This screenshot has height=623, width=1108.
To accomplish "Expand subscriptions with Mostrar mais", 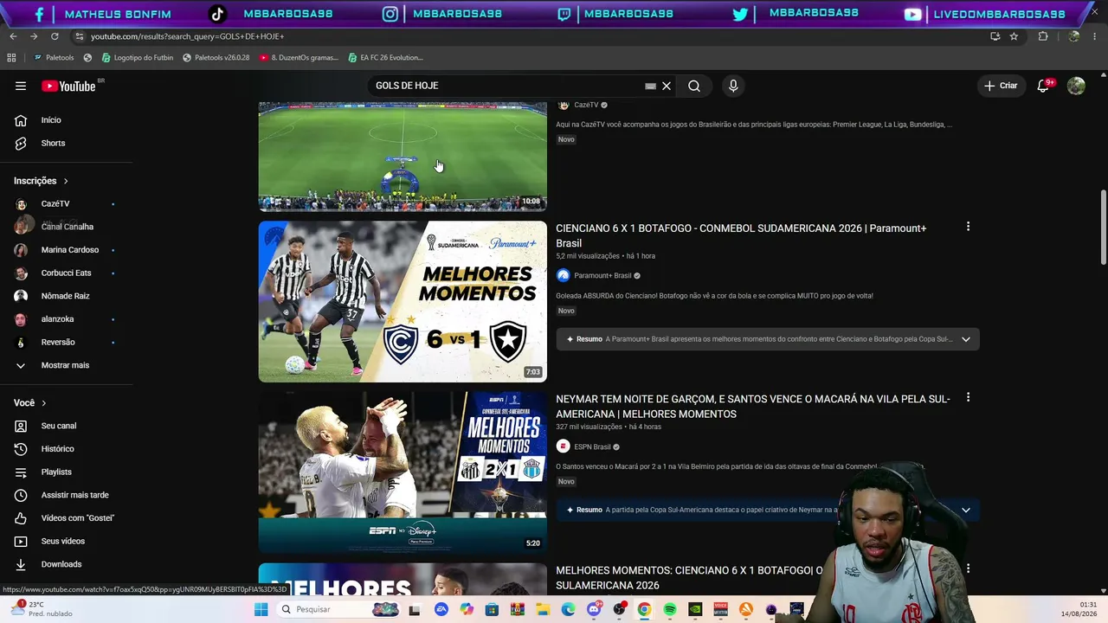I will pyautogui.click(x=65, y=365).
